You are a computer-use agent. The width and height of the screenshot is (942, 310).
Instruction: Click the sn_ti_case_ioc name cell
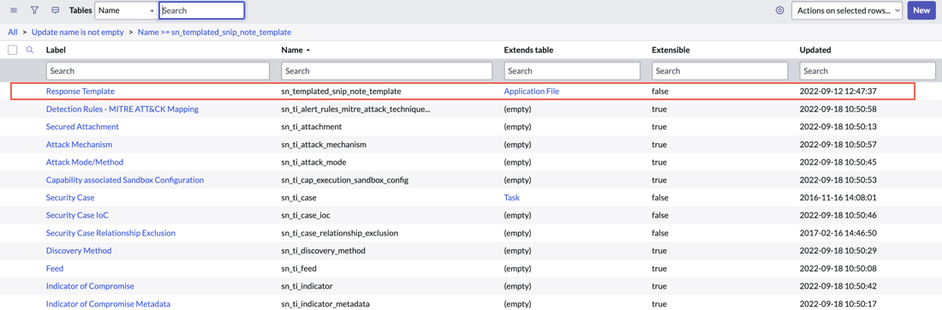pos(306,215)
